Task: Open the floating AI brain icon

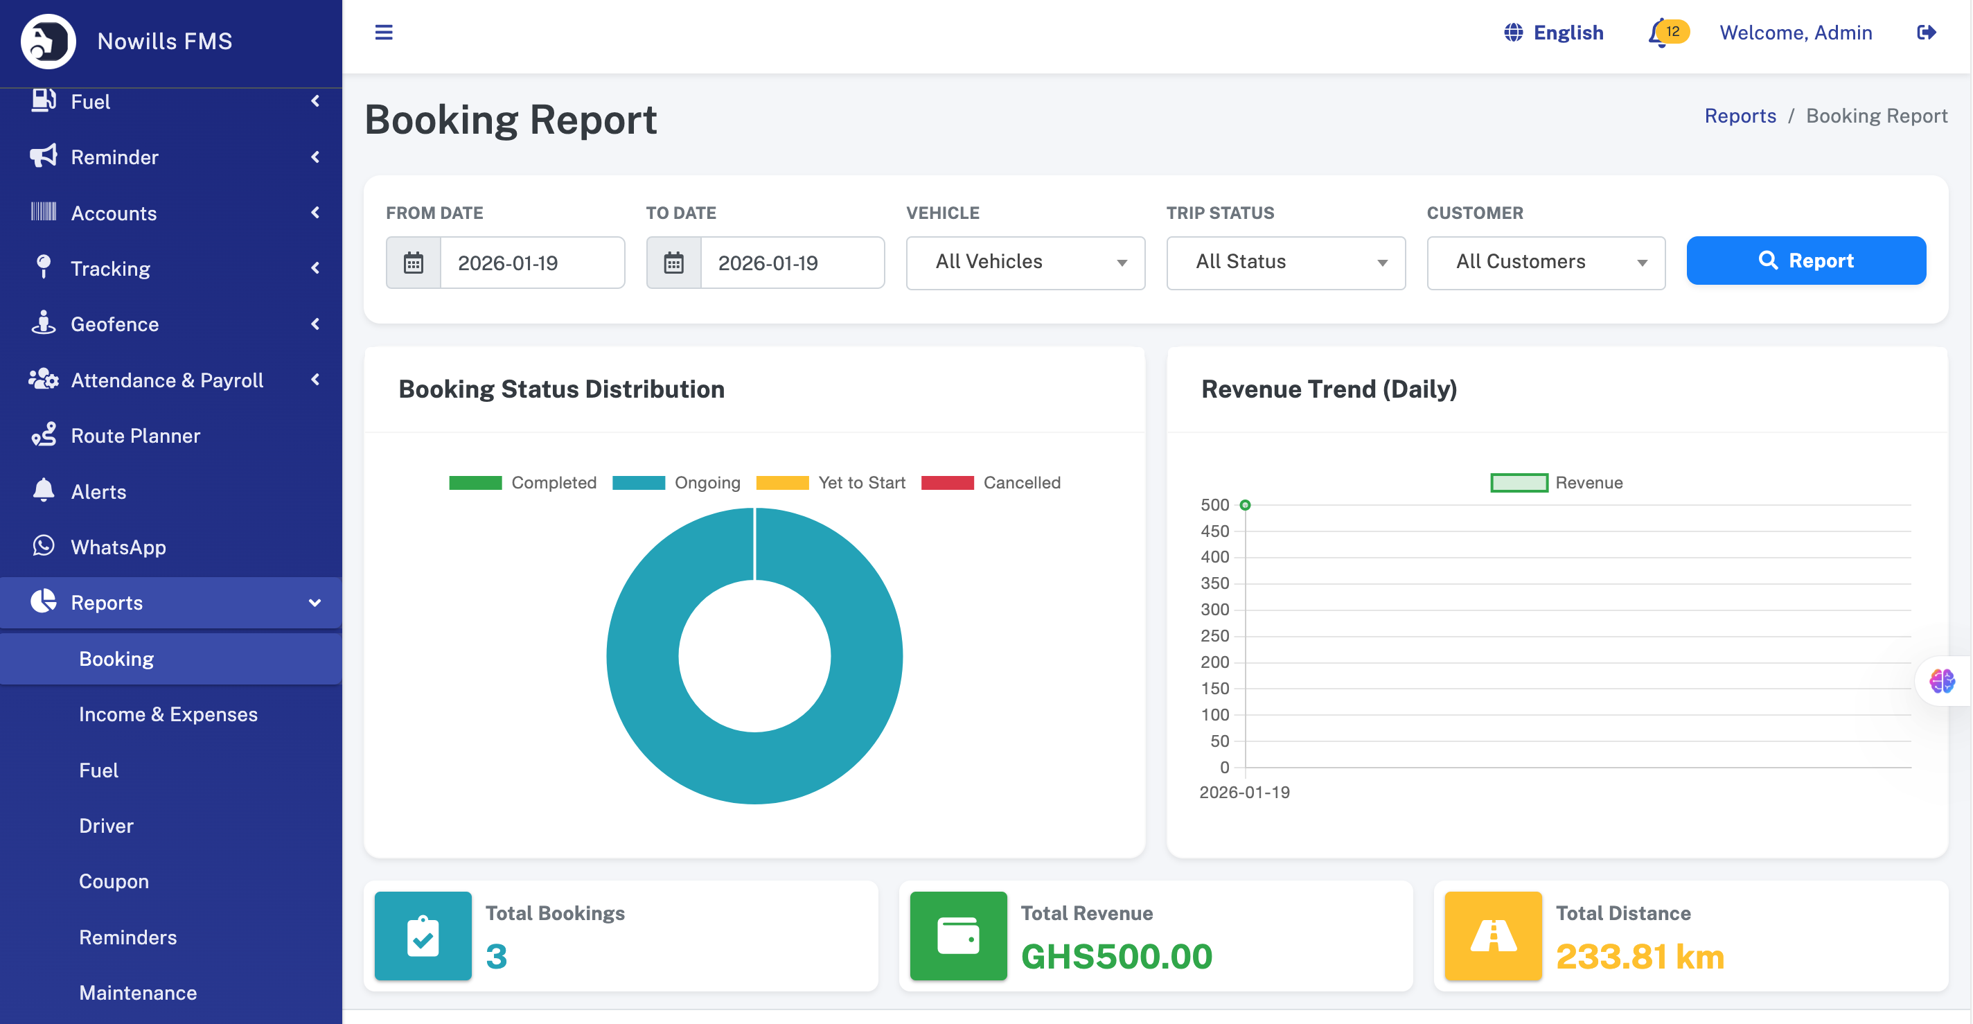Action: pyautogui.click(x=1942, y=680)
